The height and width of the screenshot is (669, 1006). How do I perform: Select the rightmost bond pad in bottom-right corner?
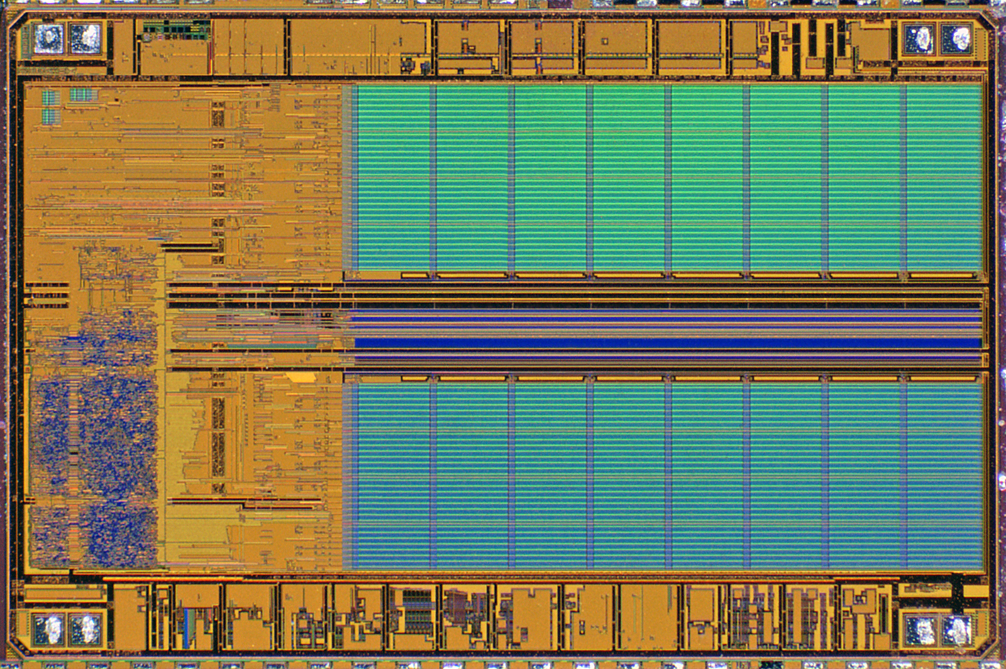(957, 629)
